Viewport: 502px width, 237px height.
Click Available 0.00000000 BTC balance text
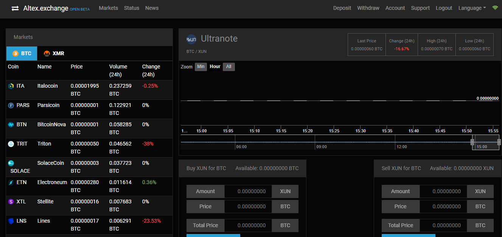[267, 169]
